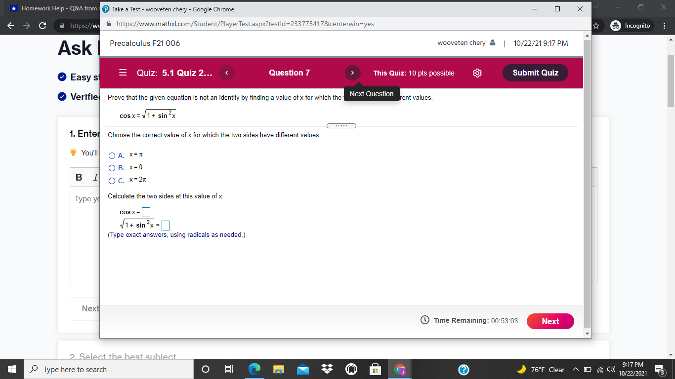Screen dimensions: 675x379
Task: Go to next question arrow in quiz header
Action: (352, 73)
